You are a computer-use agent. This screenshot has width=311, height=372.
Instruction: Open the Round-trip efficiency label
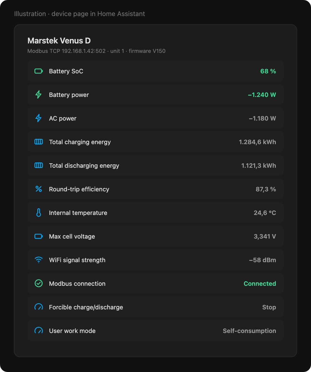point(79,189)
